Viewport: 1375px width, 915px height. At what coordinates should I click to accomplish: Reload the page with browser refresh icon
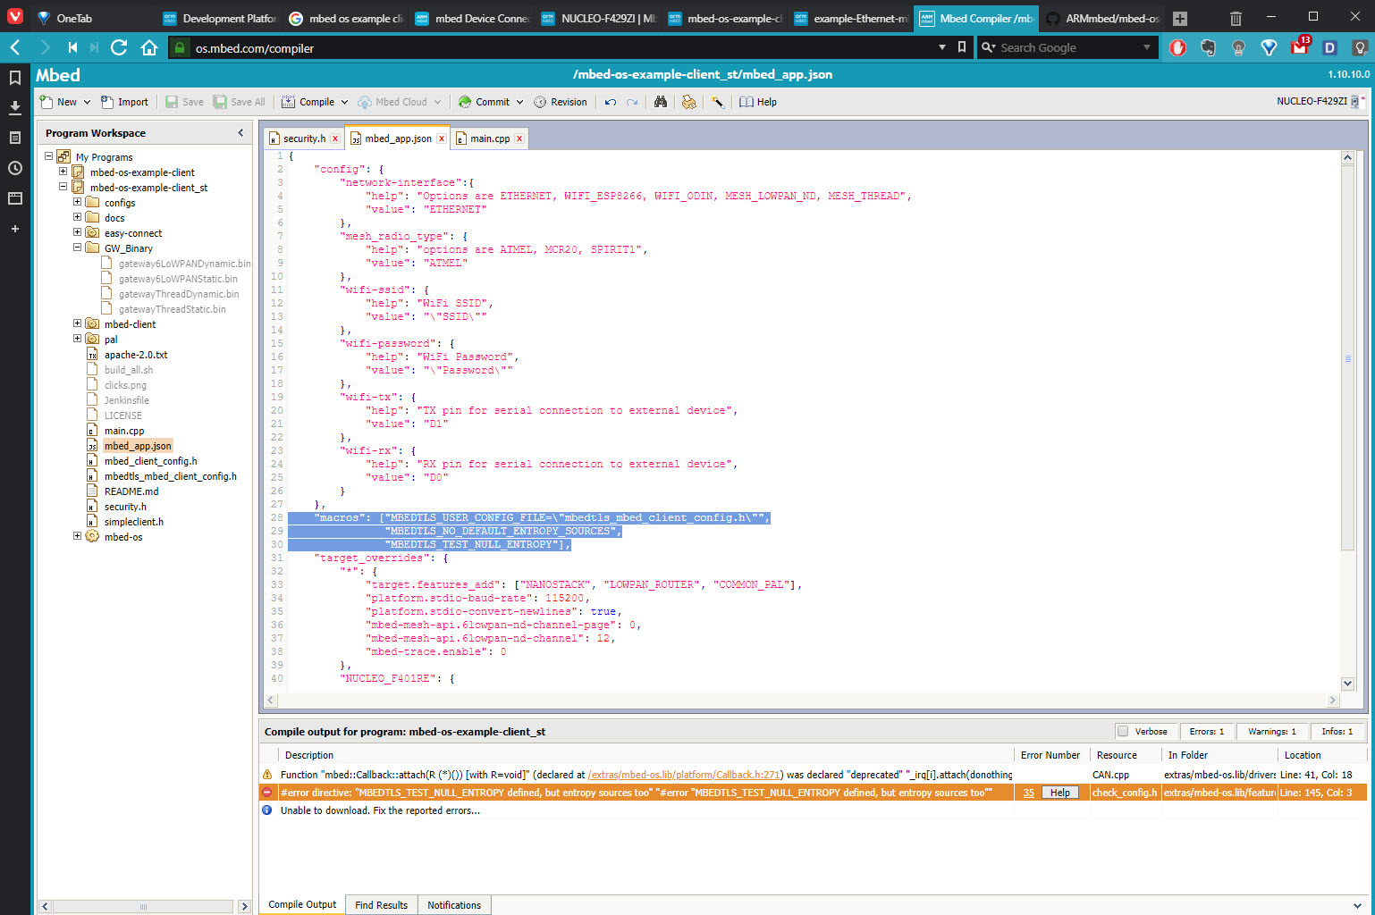[x=119, y=47]
